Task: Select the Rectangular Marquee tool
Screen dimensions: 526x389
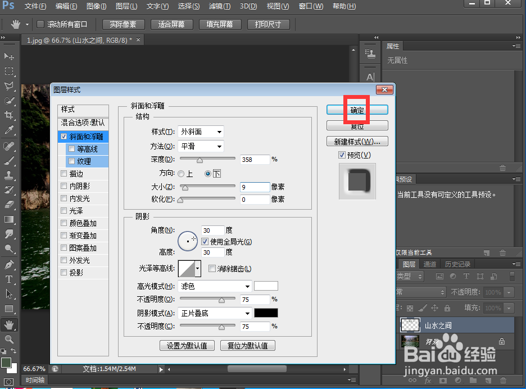Action: coord(9,71)
